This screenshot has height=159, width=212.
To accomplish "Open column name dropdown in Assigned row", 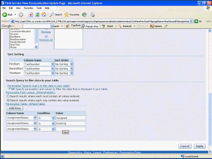I will 35,118.
